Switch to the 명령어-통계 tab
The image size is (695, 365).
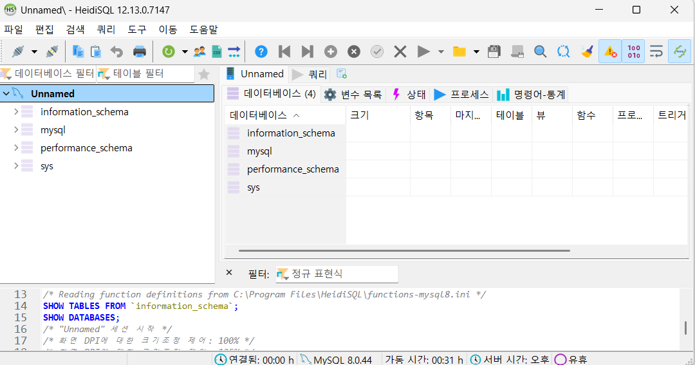coord(531,95)
